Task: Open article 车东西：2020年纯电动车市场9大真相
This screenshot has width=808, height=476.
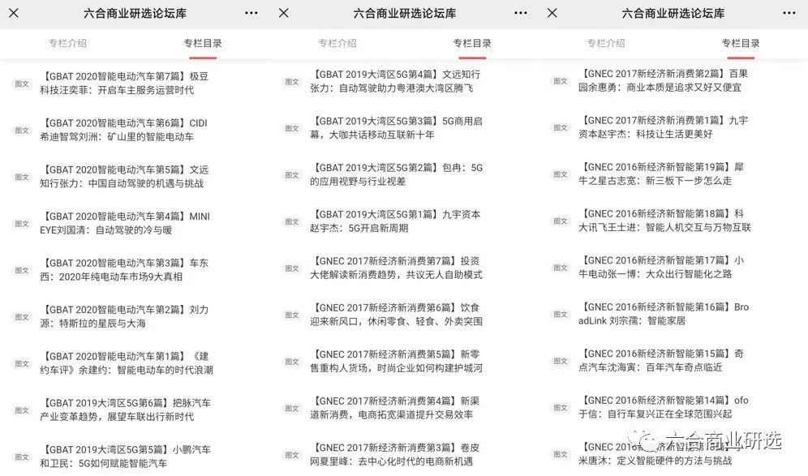Action: 124,270
